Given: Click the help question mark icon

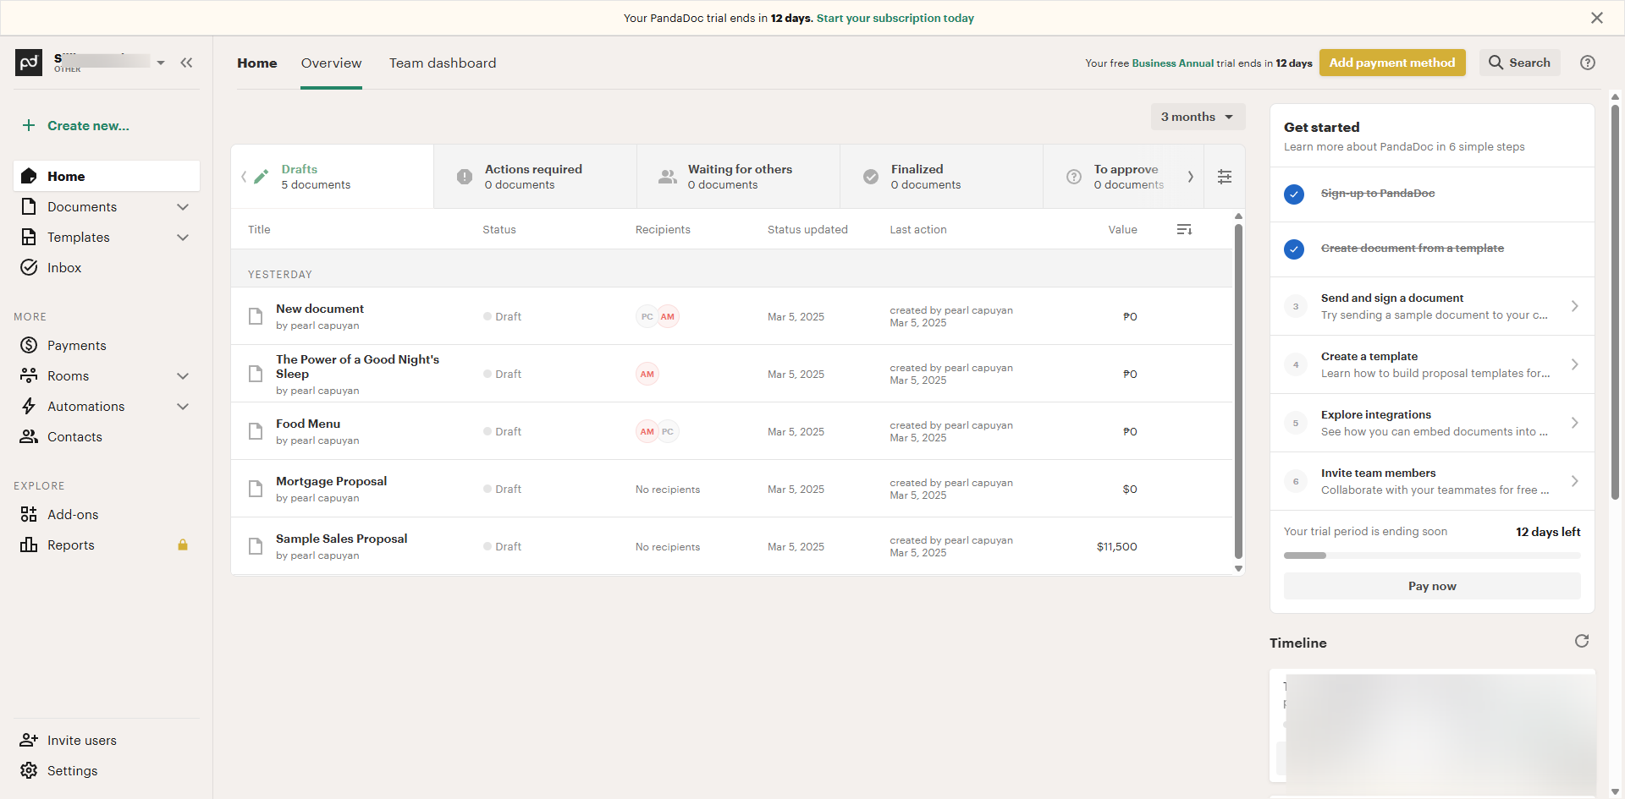Looking at the screenshot, I should click(x=1588, y=63).
